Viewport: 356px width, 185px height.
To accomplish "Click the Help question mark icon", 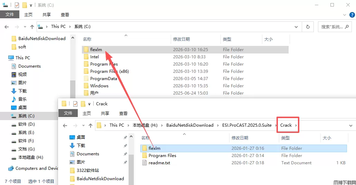I will click(x=352, y=15).
